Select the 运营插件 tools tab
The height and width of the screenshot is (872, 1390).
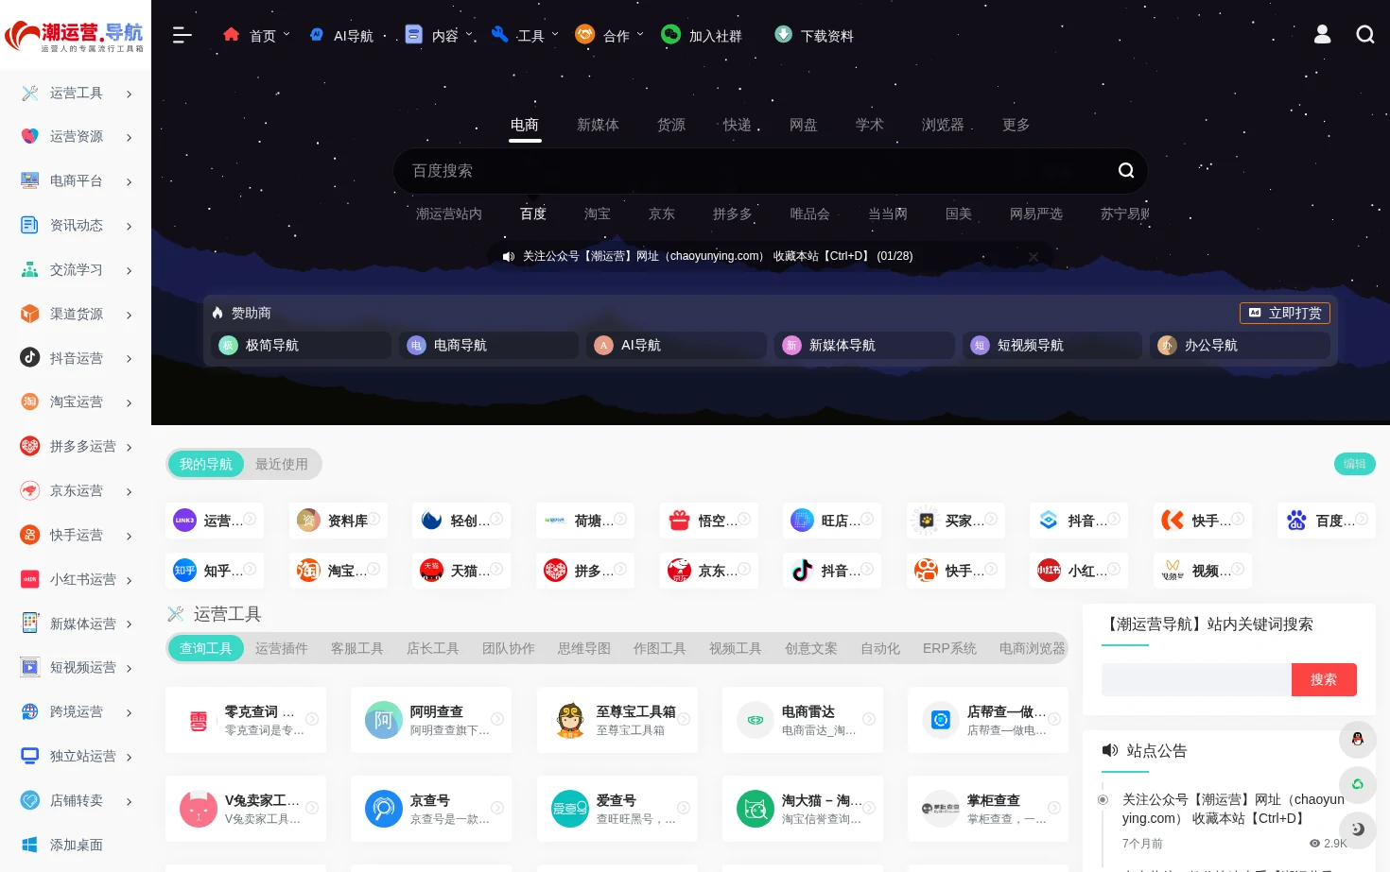pos(281,648)
